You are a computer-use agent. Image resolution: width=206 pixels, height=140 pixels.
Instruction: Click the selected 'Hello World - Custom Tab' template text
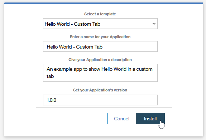pyautogui.click(x=72, y=24)
